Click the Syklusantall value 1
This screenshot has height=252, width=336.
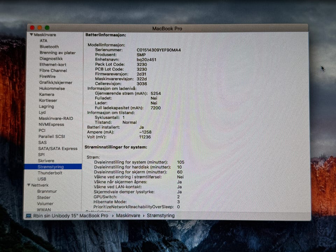pyautogui.click(x=124, y=118)
